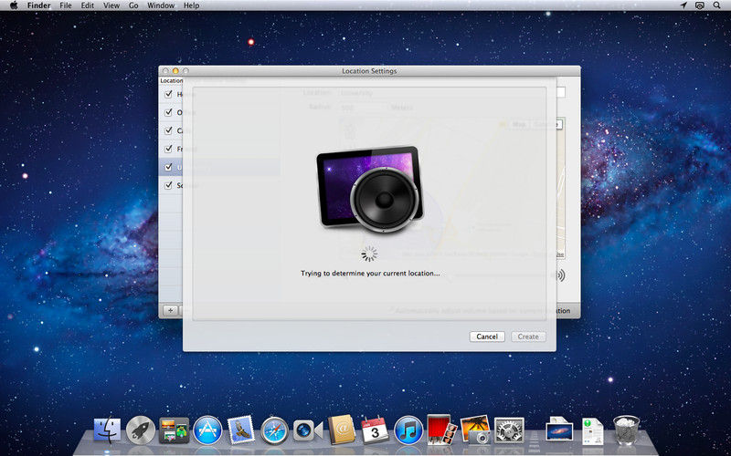Toggle checkbox of the row starting with C
Screen dimensions: 731x456
click(x=168, y=130)
